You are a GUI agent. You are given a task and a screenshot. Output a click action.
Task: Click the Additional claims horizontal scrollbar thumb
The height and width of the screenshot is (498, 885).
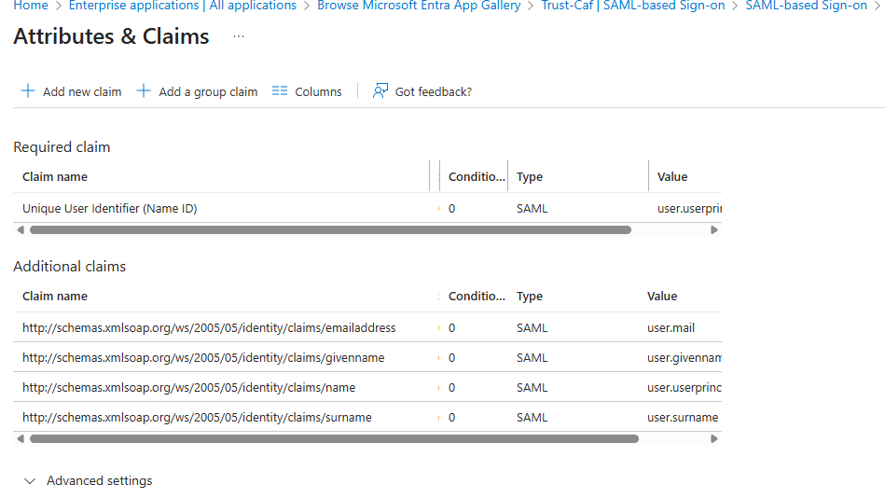334,438
